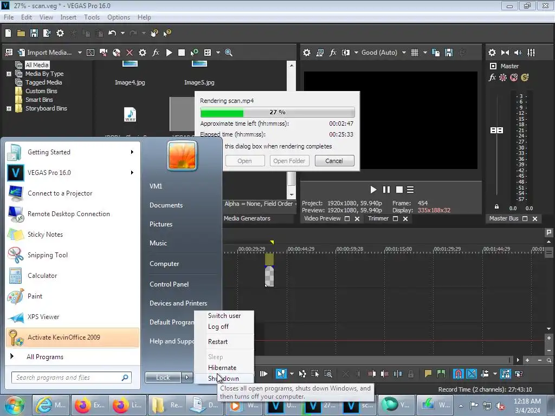Click the What's This help cursor icon
This screenshot has height=416, width=555.
pyautogui.click(x=167, y=33)
